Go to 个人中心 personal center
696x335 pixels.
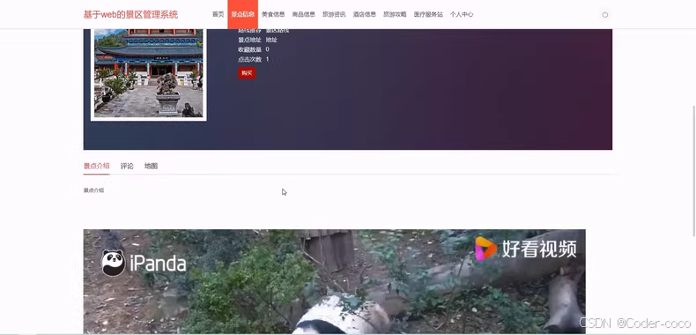tap(462, 14)
